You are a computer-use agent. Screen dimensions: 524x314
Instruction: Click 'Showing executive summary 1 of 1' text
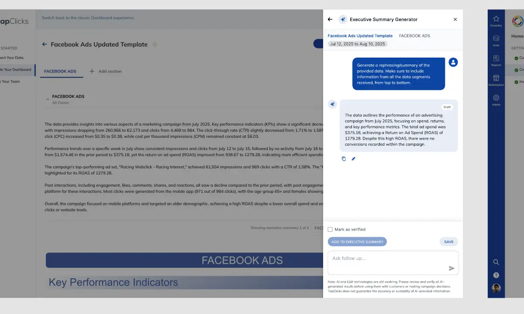pos(279,228)
